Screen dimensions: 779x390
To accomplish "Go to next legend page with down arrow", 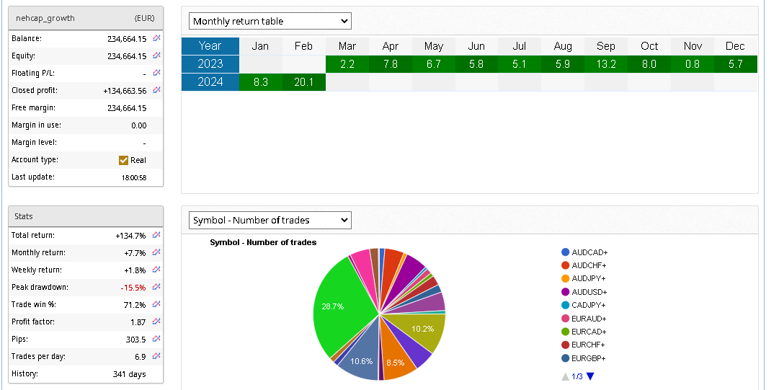I will click(590, 376).
